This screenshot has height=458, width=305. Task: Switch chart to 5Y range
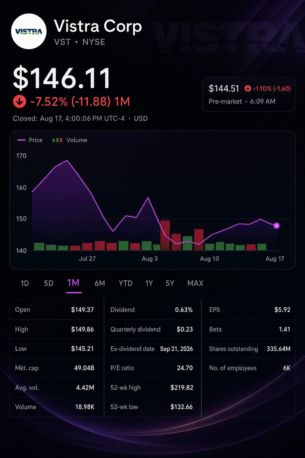coord(170,283)
